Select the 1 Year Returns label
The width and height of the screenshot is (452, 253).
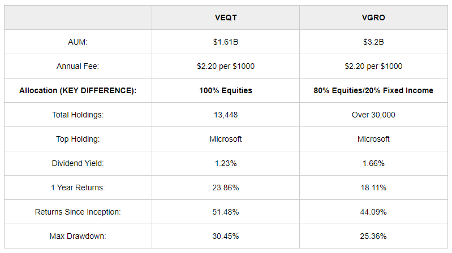(x=78, y=187)
